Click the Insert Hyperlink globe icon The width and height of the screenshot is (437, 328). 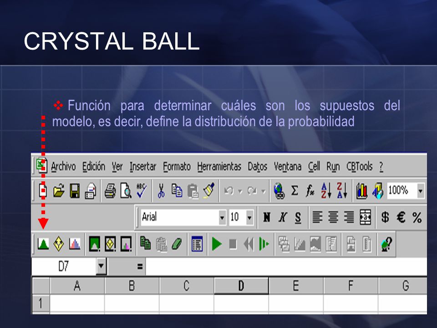click(279, 191)
